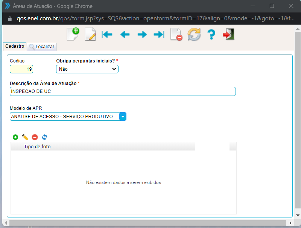The width and height of the screenshot is (301, 228).
Task: Go to the first record
Action: click(107, 35)
